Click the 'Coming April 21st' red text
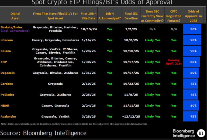Screen dimensions: 207x140 coord(174,62)
